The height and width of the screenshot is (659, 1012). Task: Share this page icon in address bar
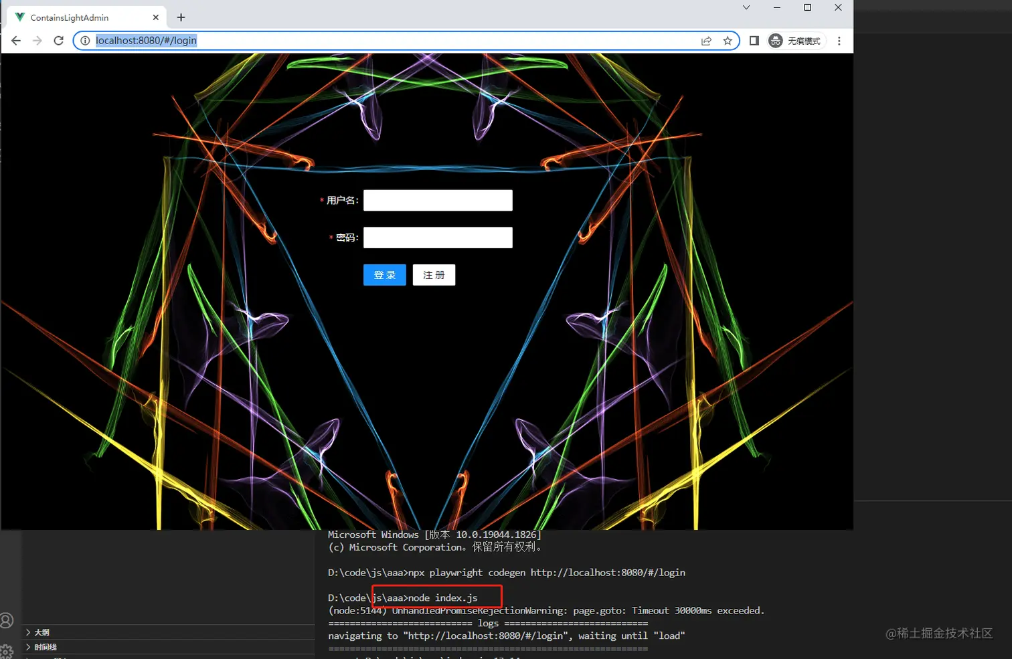(x=706, y=41)
